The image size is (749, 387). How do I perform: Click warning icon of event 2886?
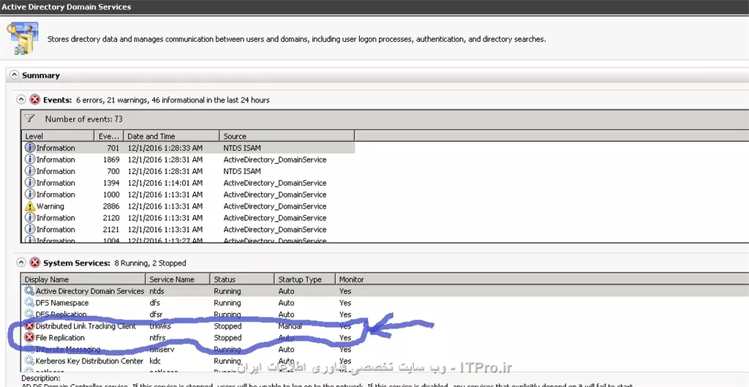point(29,206)
